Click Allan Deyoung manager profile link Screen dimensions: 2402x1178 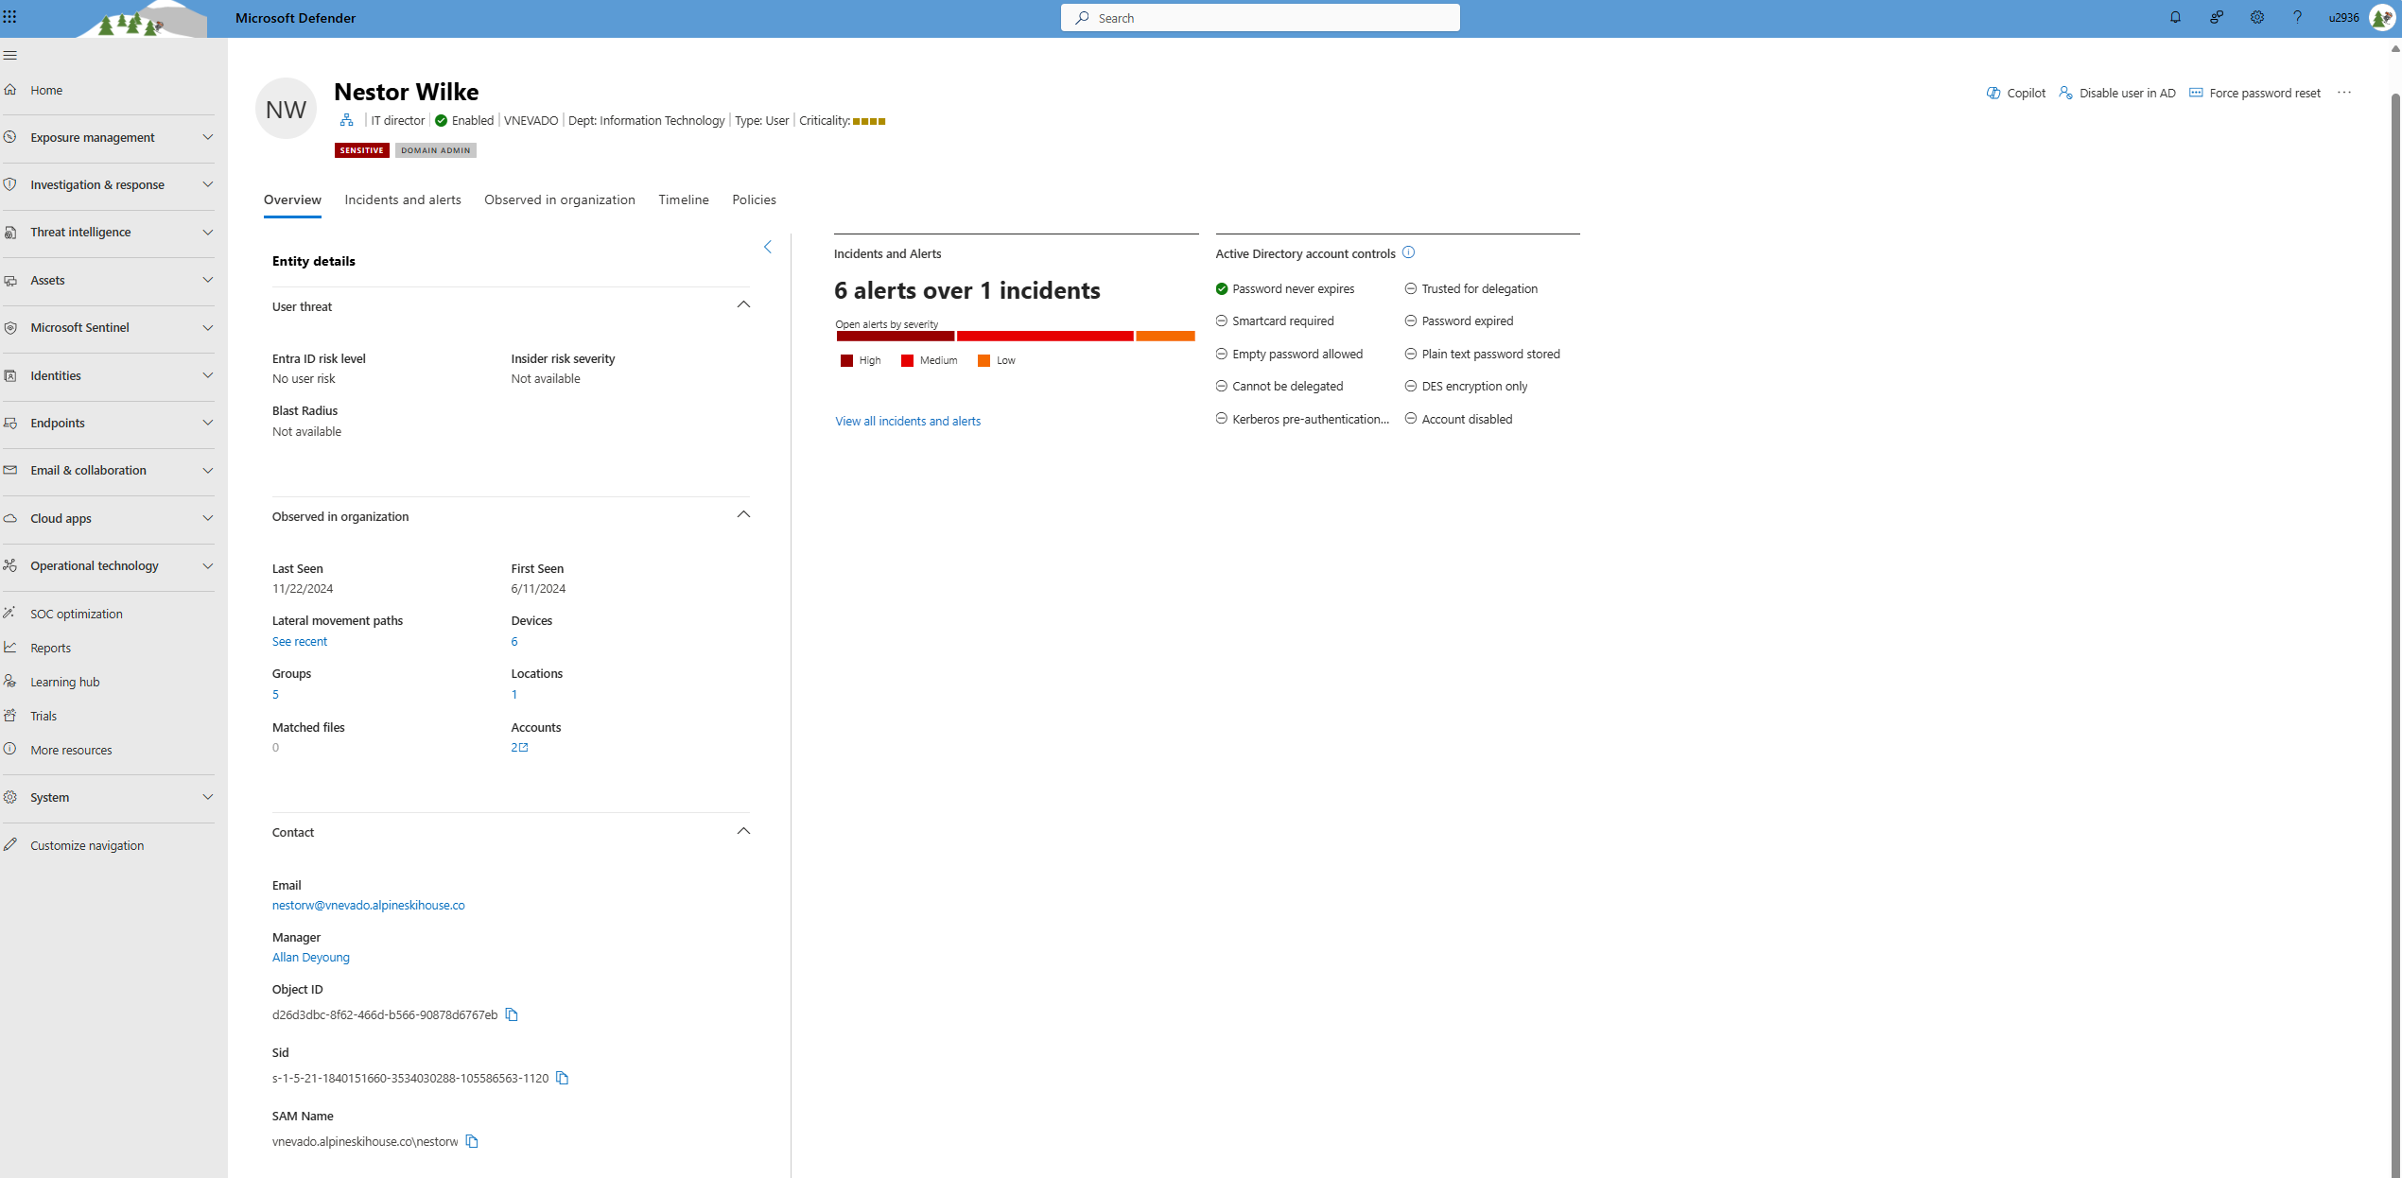coord(309,956)
